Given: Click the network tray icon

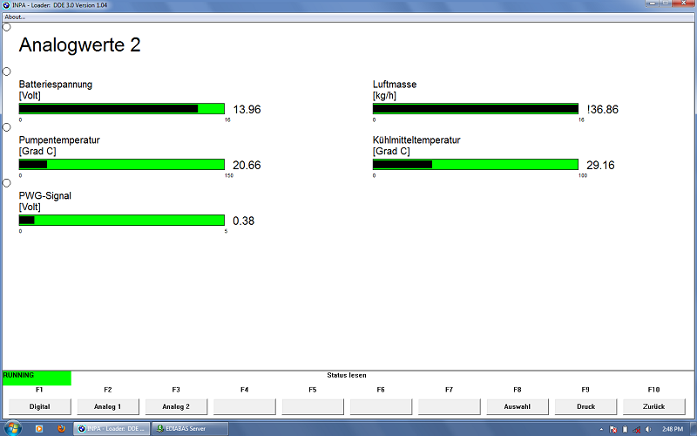Looking at the screenshot, I should click(635, 428).
